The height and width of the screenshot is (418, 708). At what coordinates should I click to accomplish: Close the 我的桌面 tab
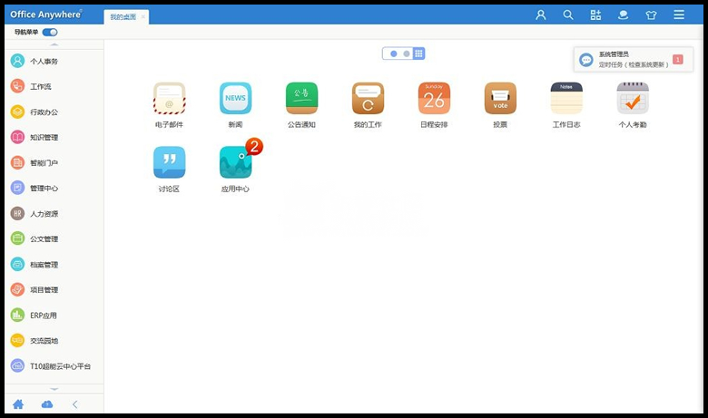click(143, 16)
